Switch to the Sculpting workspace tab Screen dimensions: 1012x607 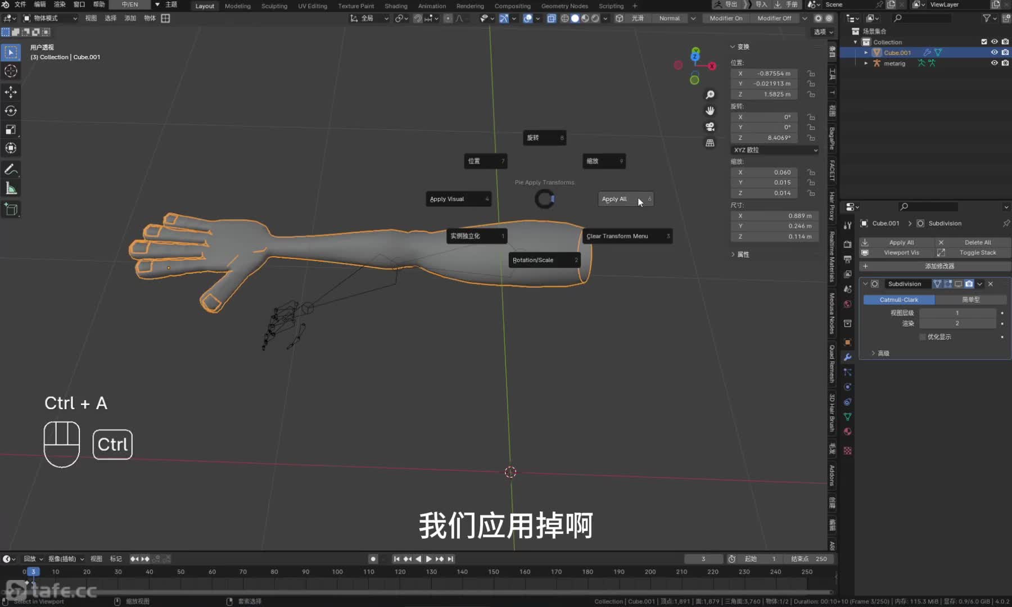coord(274,6)
